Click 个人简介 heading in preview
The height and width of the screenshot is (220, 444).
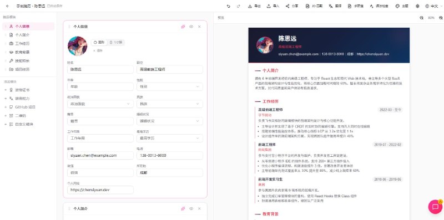pyautogui.click(x=270, y=70)
